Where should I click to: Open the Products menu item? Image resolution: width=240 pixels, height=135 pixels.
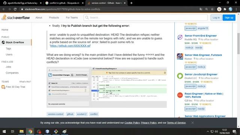(x=54, y=18)
